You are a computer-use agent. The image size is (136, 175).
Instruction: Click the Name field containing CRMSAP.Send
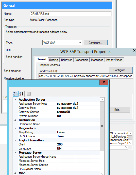tap(71, 14)
